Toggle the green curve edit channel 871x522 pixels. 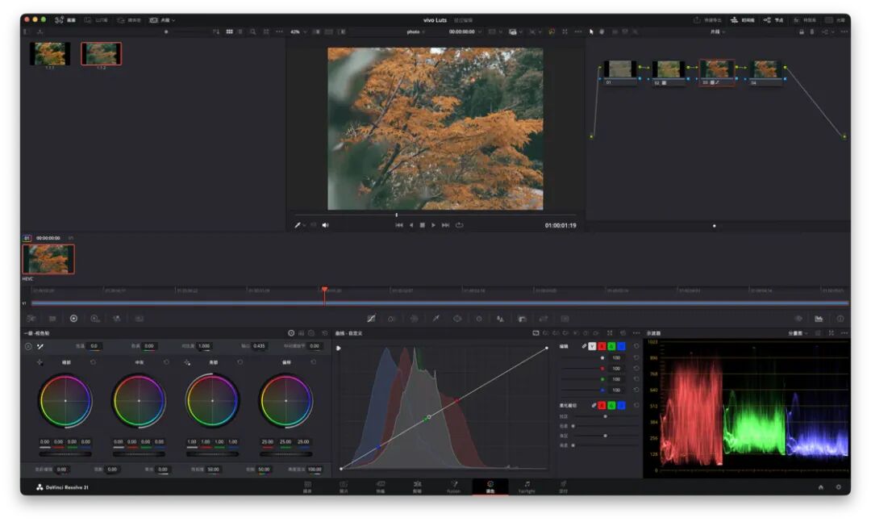pos(611,346)
